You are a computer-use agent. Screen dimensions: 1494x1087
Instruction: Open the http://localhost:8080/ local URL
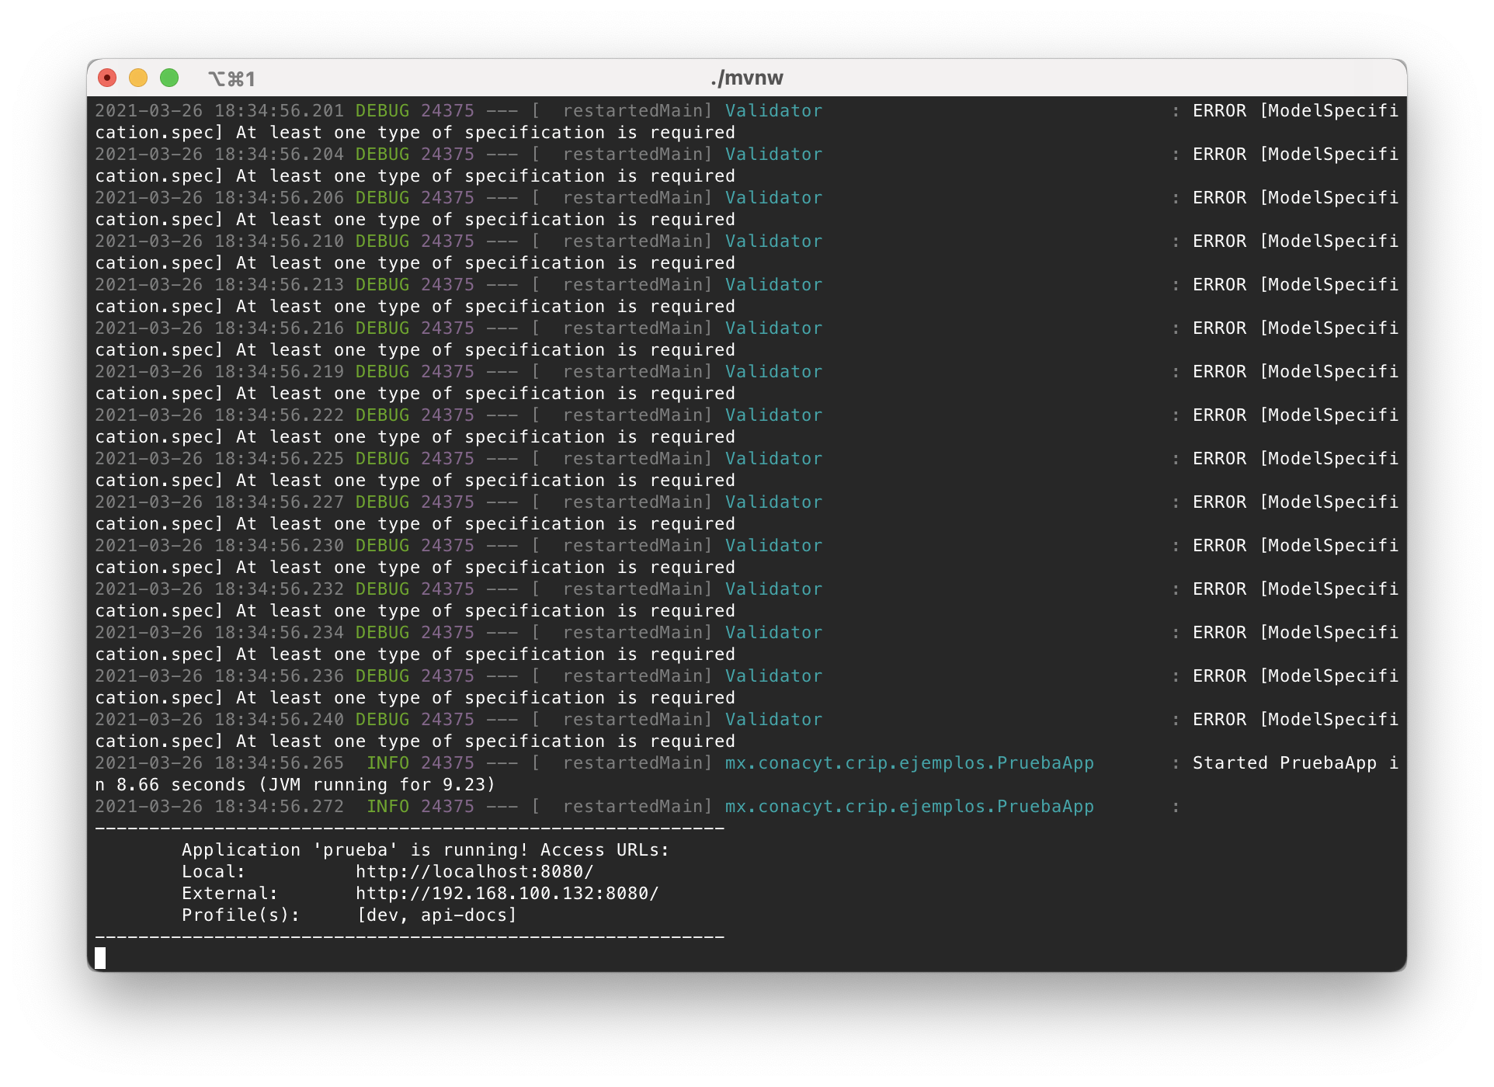(474, 872)
